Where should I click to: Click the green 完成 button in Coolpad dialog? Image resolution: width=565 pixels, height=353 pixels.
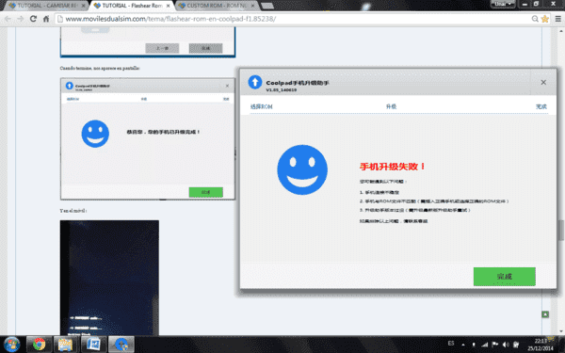504,276
